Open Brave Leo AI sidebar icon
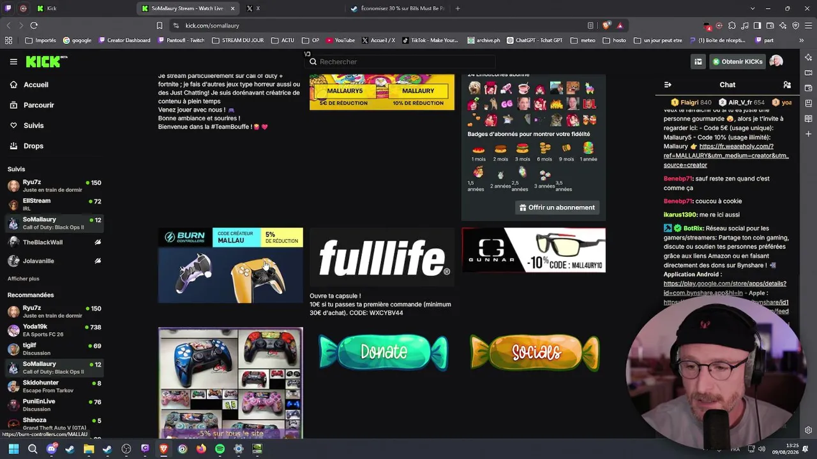 click(x=809, y=57)
